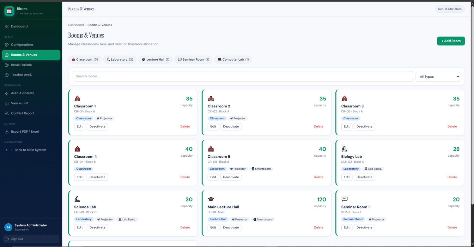Image resolution: width=474 pixels, height=247 pixels.
Task: Deactivate Classroom 1
Action: pyautogui.click(x=97, y=127)
